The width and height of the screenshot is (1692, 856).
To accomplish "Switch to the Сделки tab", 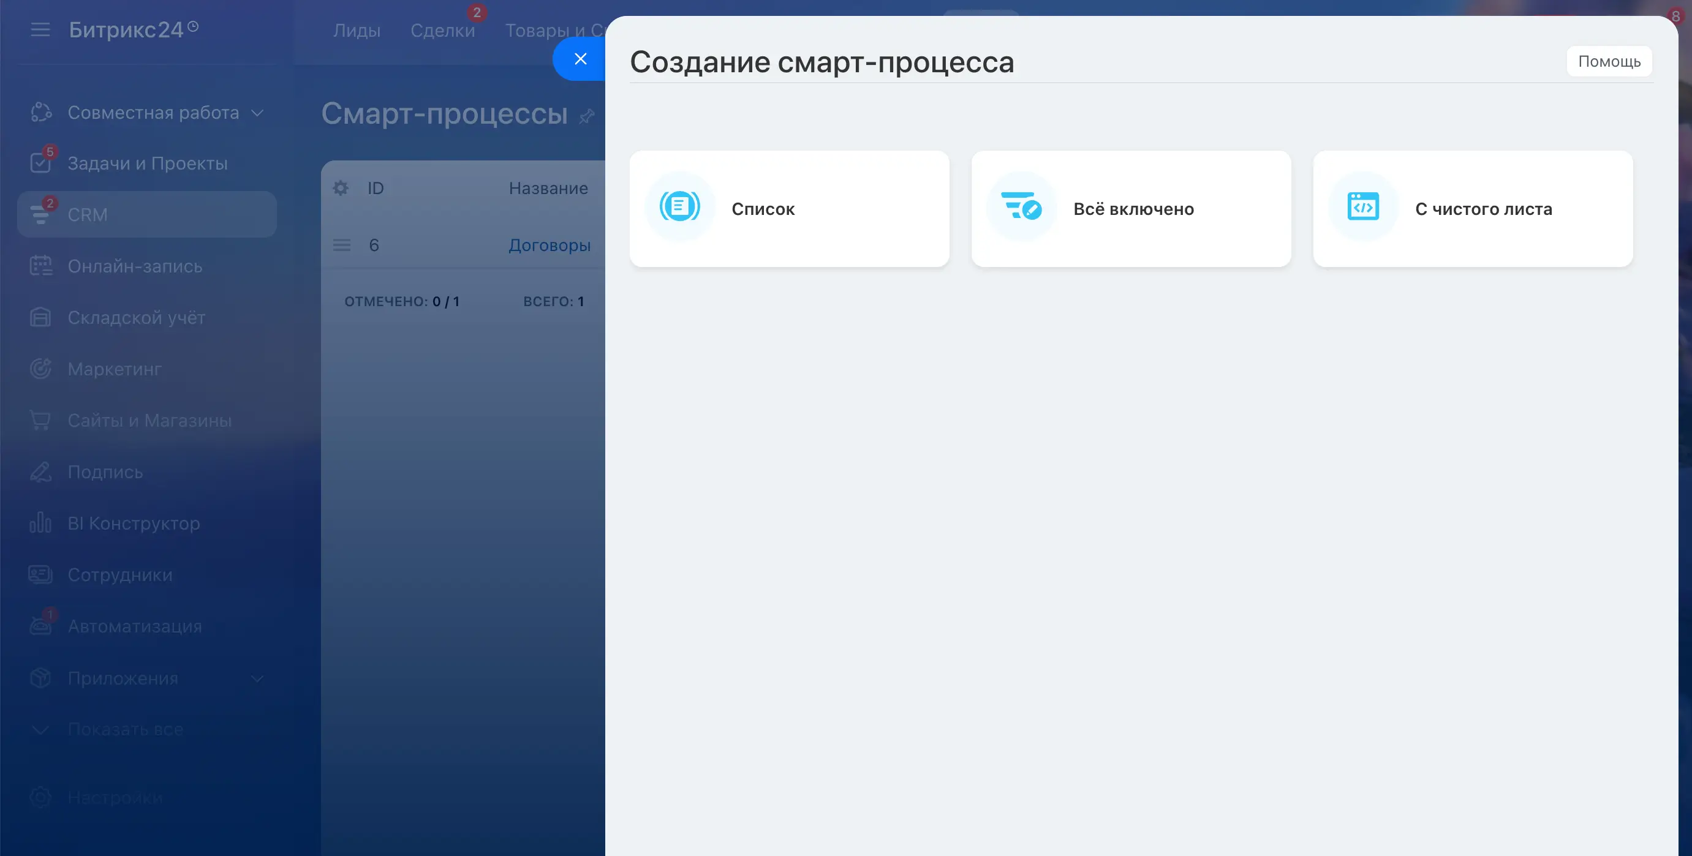I will [442, 30].
